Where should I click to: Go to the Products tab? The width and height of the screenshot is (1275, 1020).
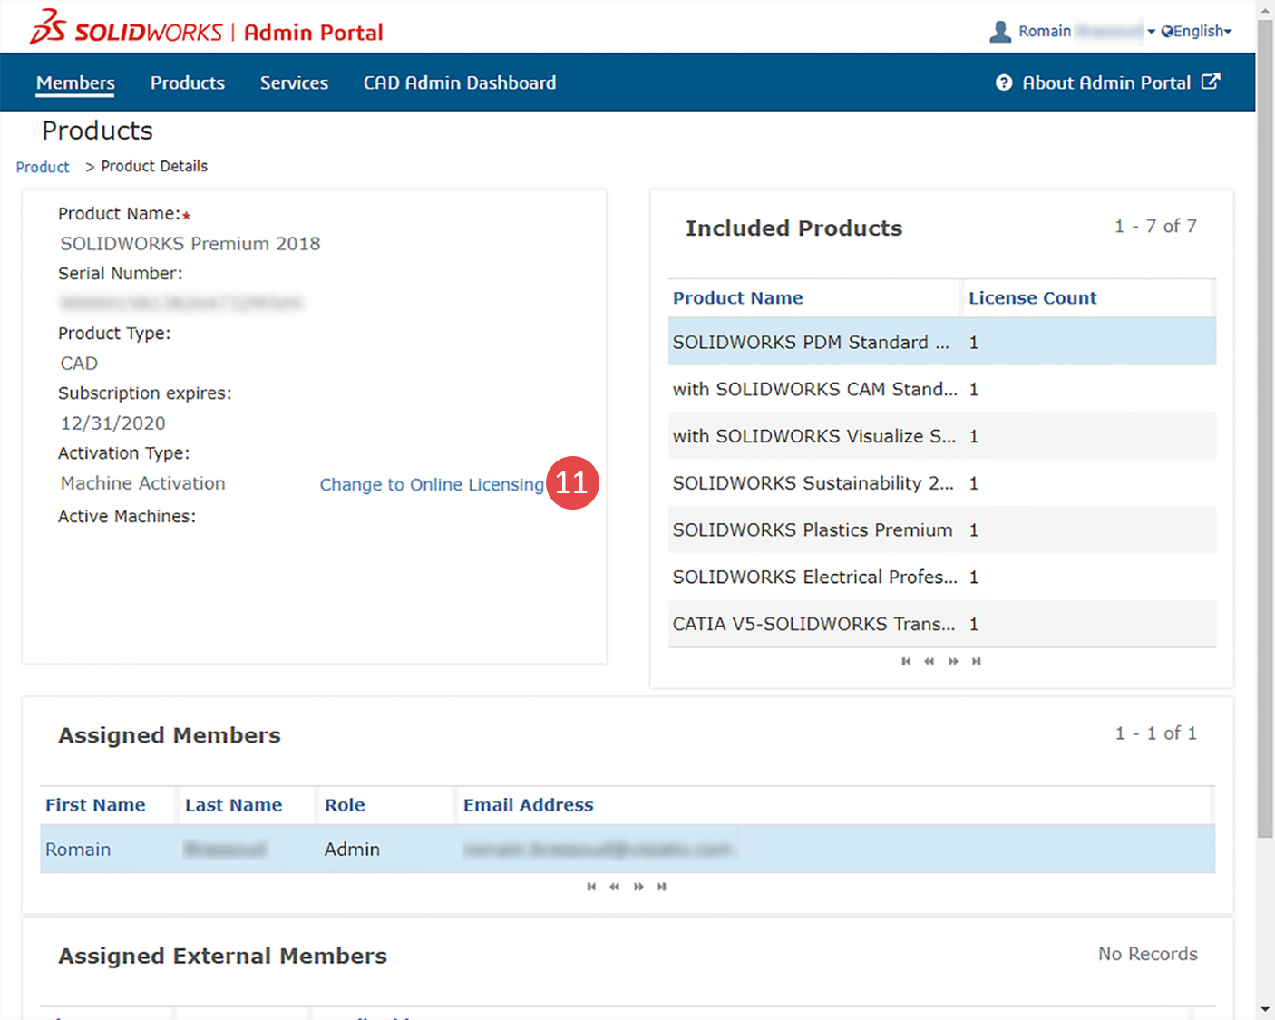click(188, 83)
